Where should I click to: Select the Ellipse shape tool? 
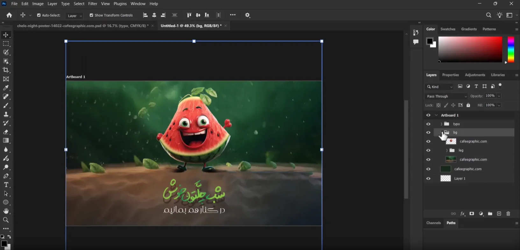6,202
